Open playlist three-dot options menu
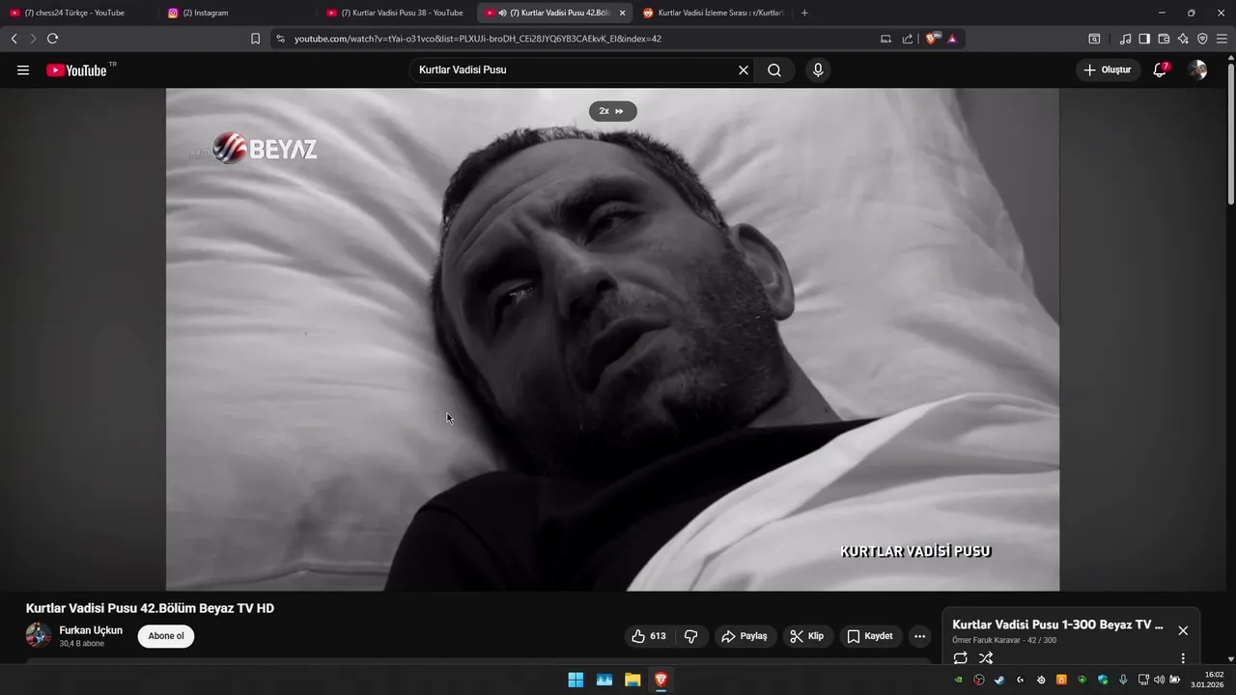This screenshot has width=1236, height=695. pos(1183,658)
